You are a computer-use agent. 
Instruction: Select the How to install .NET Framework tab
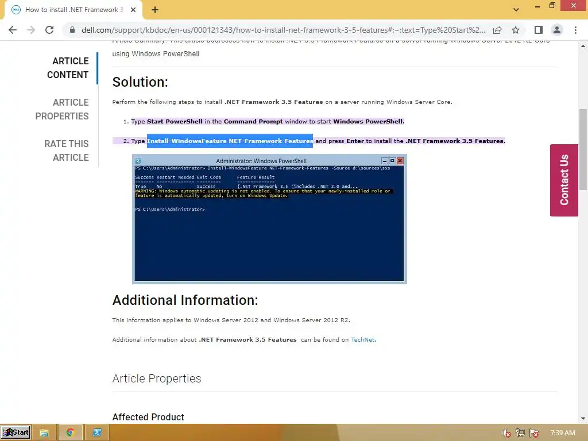[73, 10]
